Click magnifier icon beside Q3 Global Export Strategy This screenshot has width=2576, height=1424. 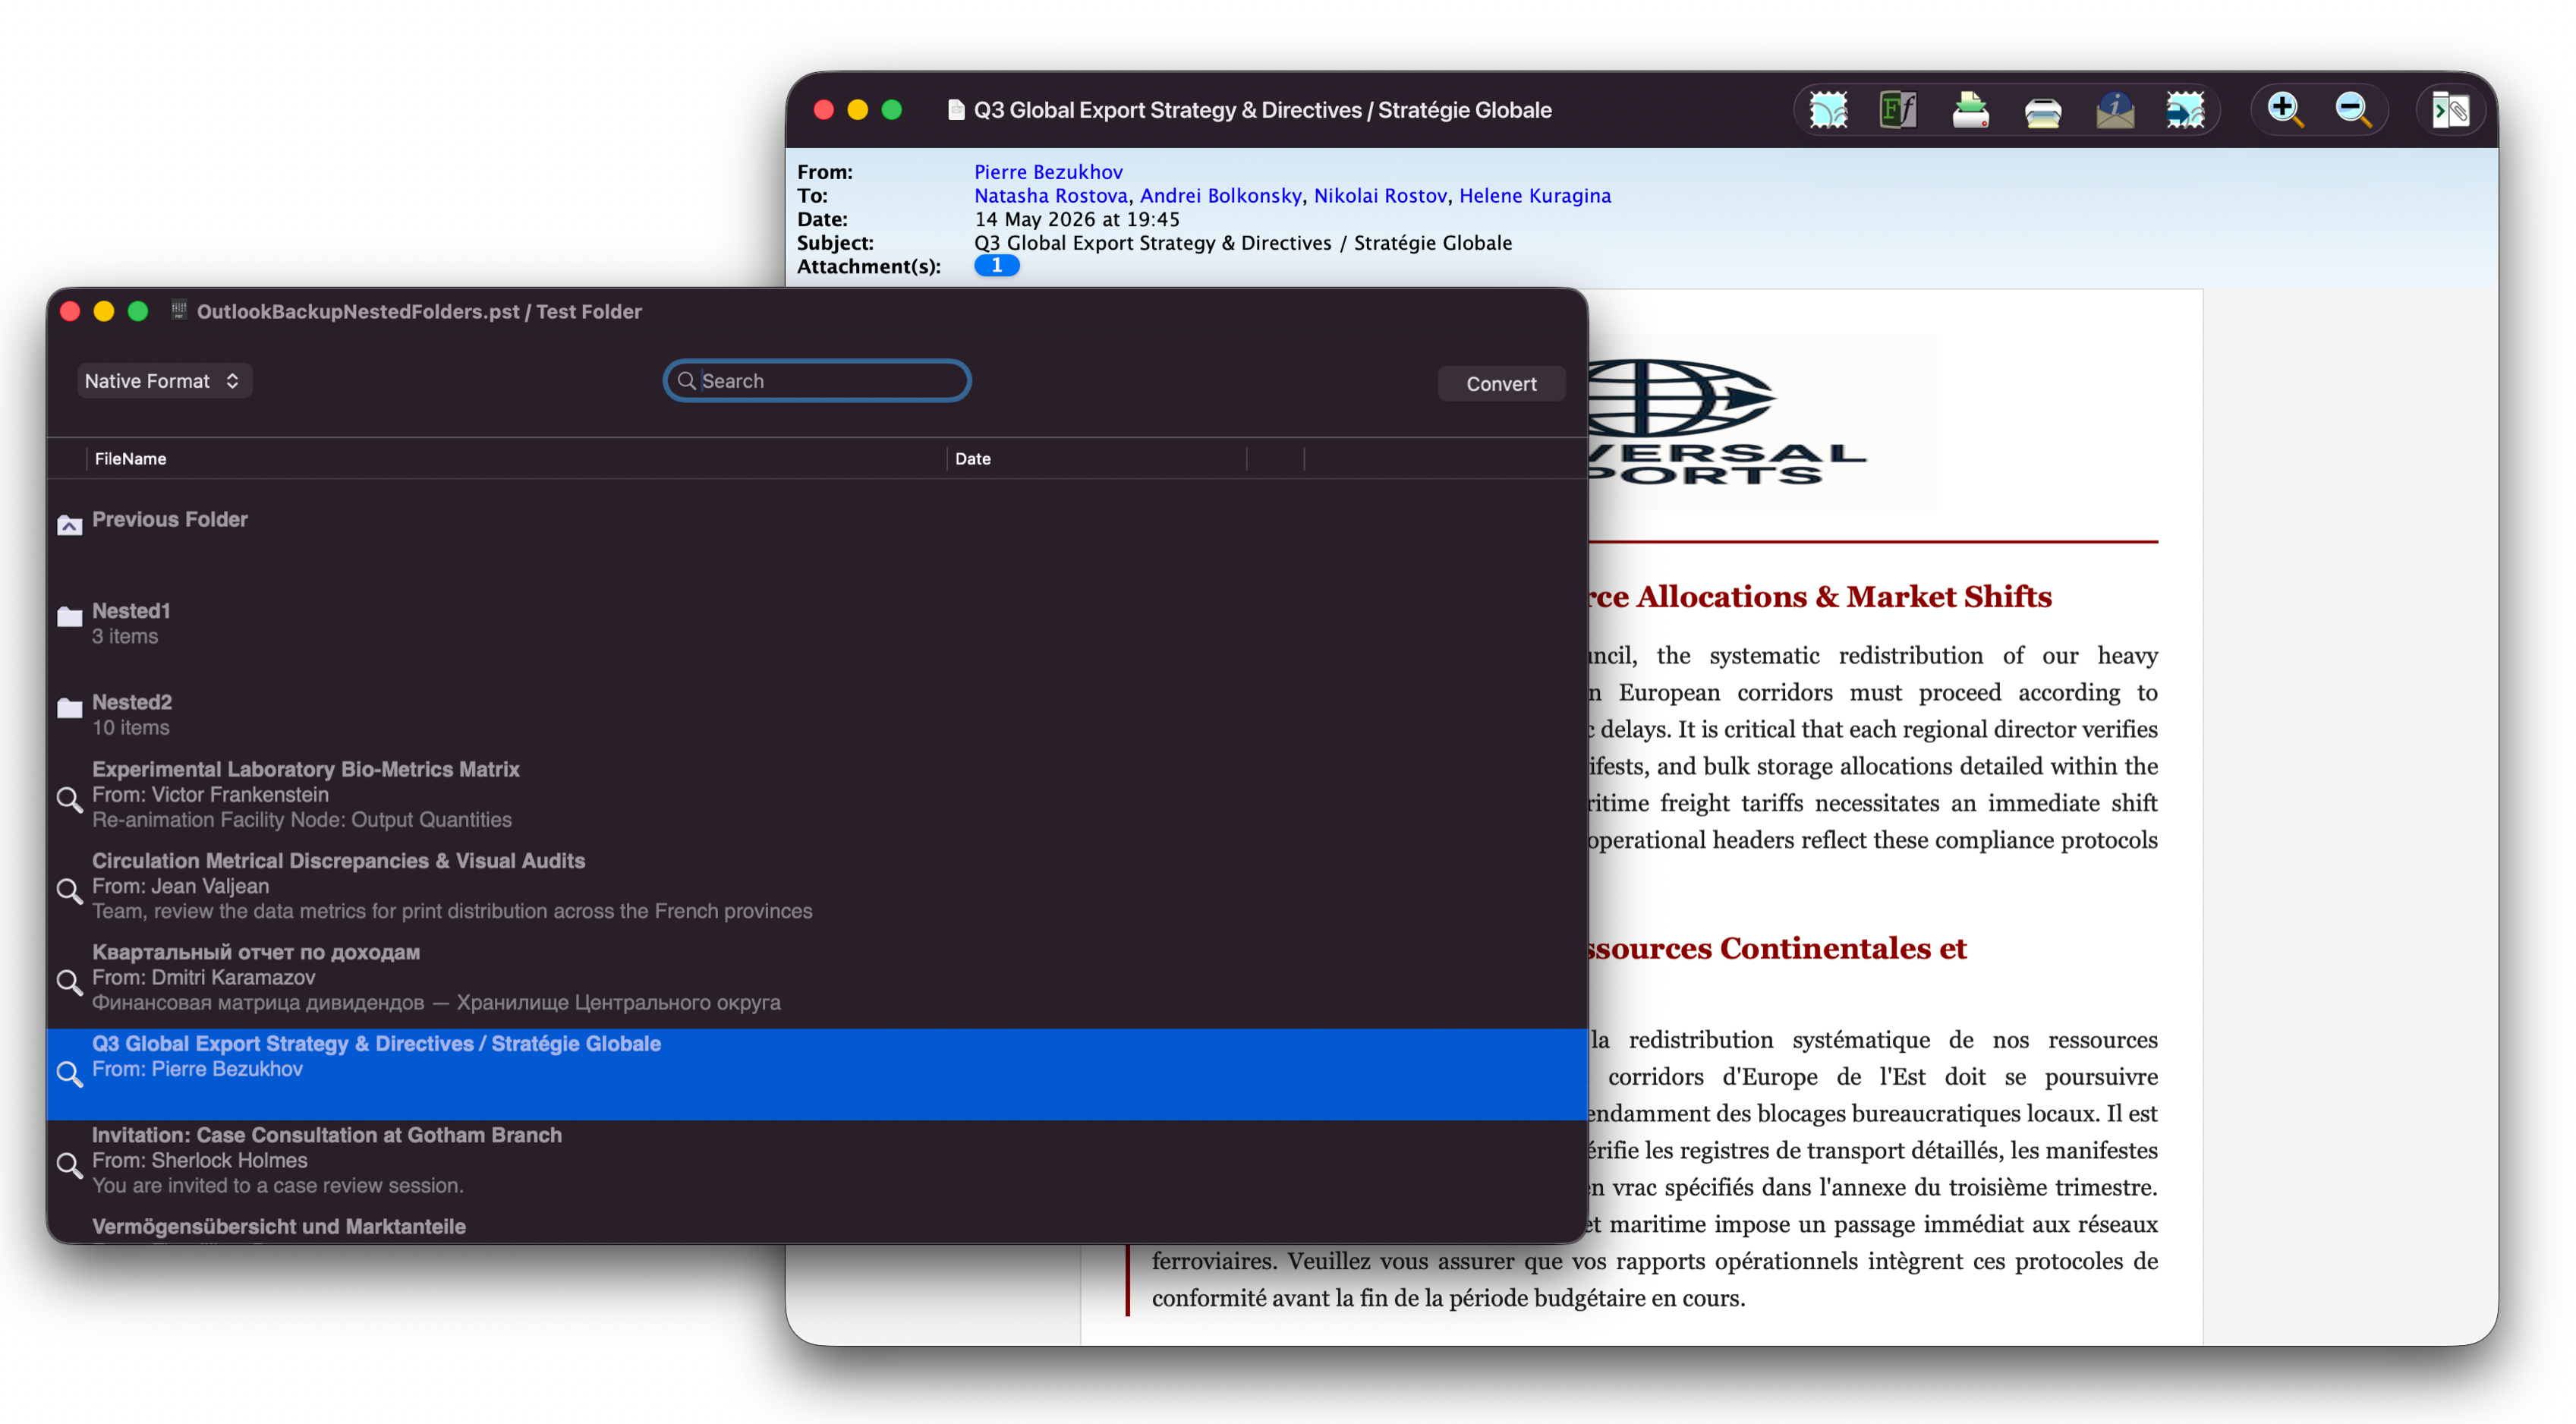tap(69, 1073)
